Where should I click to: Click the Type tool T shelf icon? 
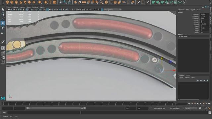pos(50,2)
